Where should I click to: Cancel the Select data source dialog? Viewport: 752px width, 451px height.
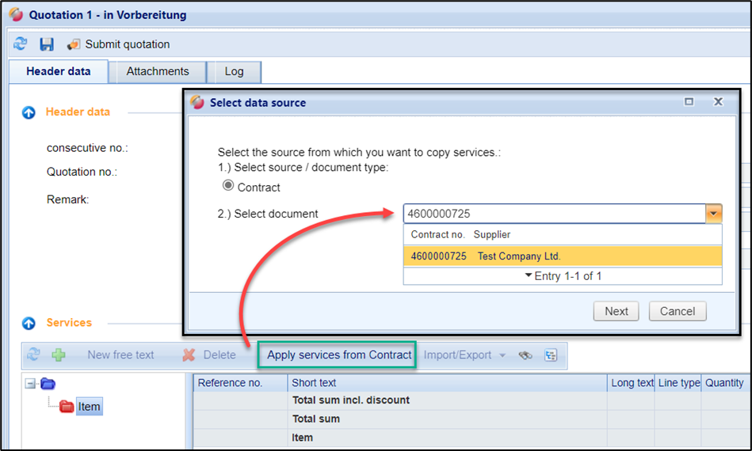coord(677,311)
